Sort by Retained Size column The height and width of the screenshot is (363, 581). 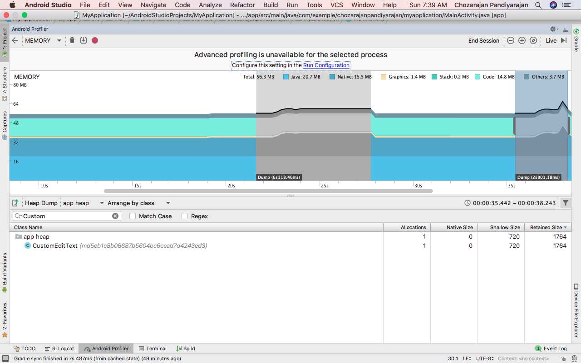[548, 227]
